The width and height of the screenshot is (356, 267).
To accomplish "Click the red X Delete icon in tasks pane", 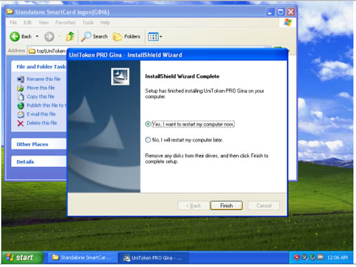I will coord(20,123).
